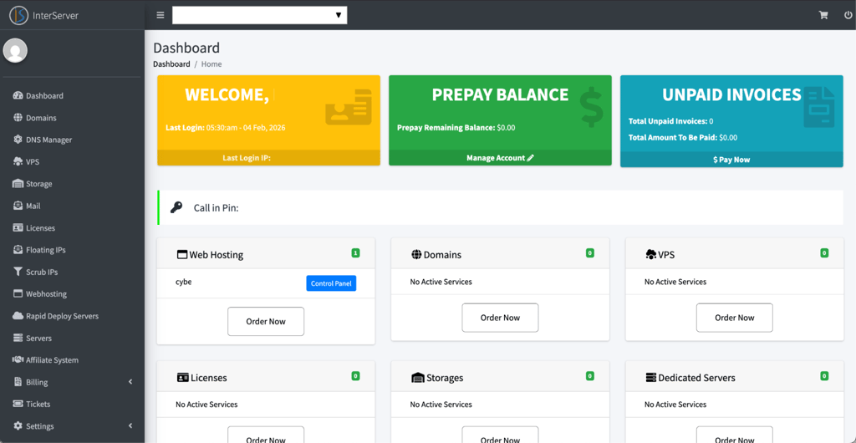Click the VPS cloud icon in sidebar

(18, 162)
